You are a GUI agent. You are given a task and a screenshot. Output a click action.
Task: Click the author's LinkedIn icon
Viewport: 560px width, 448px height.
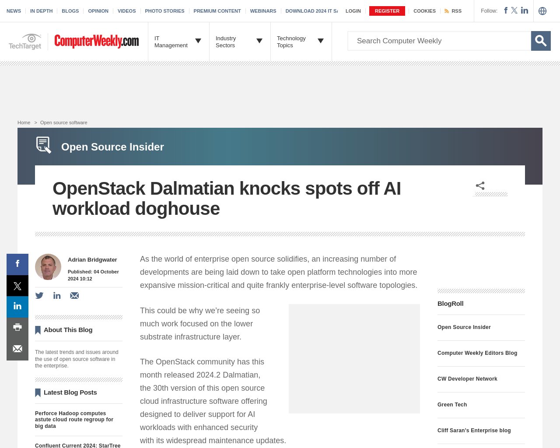[57, 296]
